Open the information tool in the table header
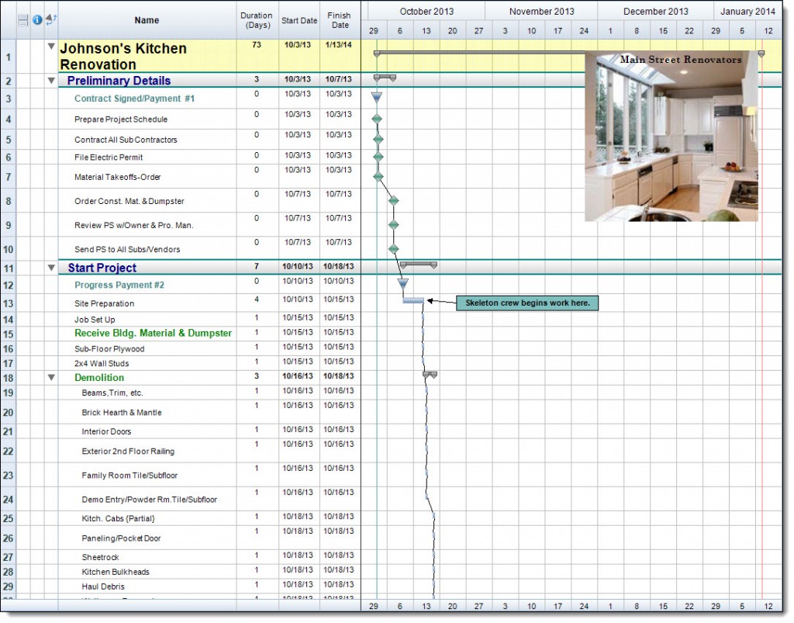The width and height of the screenshot is (794, 623). pyautogui.click(x=37, y=19)
